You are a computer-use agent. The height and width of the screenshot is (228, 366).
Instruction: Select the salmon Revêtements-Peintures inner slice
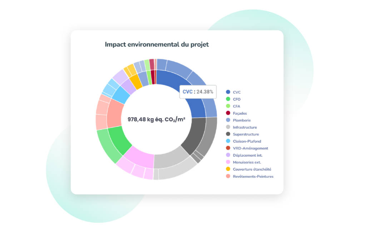point(115,113)
